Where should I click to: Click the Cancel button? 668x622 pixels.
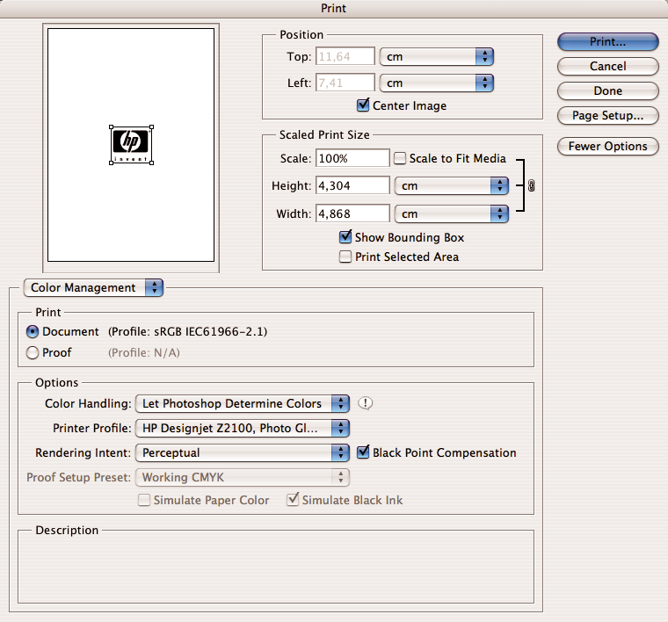(x=608, y=67)
